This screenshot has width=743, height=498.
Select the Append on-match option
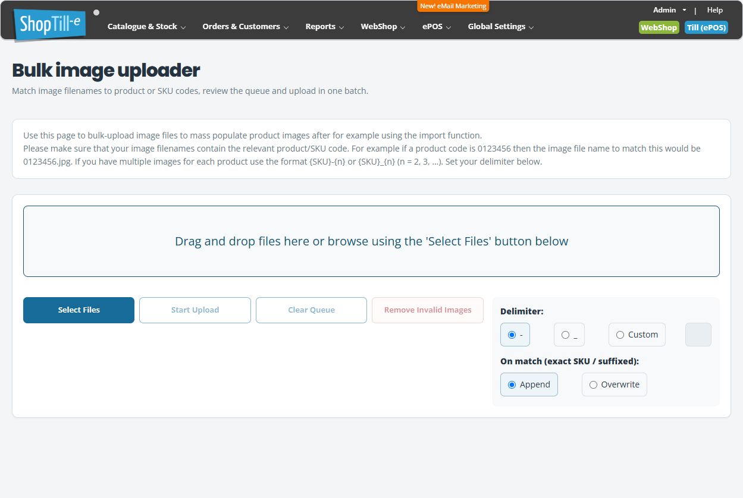tap(529, 384)
